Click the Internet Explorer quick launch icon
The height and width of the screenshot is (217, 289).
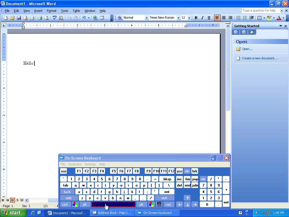(33, 213)
